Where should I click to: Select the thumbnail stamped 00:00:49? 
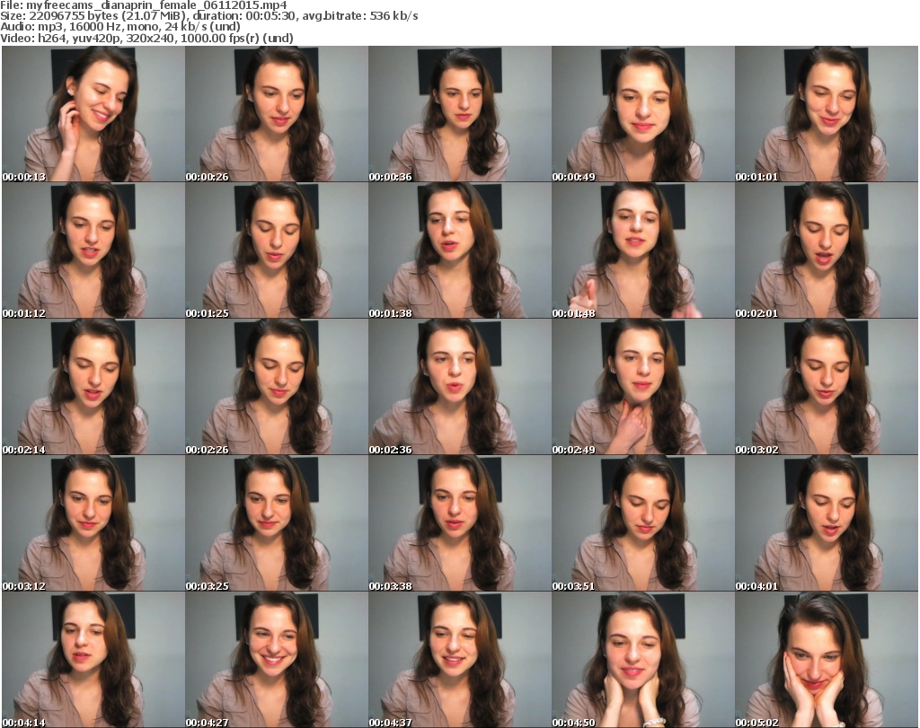point(642,114)
